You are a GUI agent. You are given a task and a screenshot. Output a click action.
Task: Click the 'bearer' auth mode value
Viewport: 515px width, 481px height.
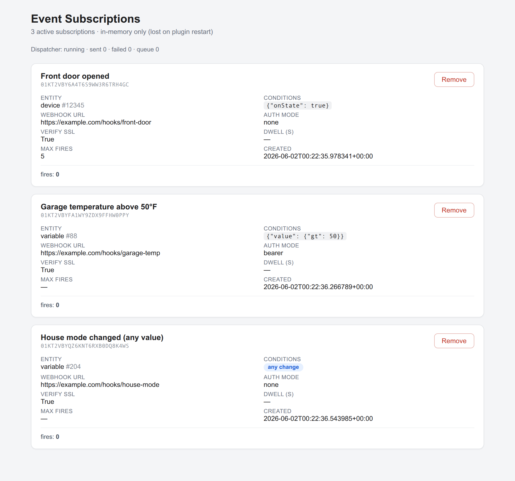click(x=273, y=253)
